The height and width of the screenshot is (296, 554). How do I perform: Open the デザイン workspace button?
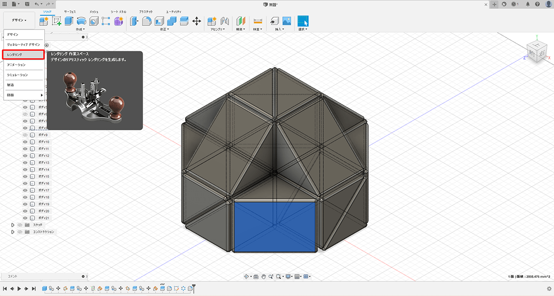[19, 20]
